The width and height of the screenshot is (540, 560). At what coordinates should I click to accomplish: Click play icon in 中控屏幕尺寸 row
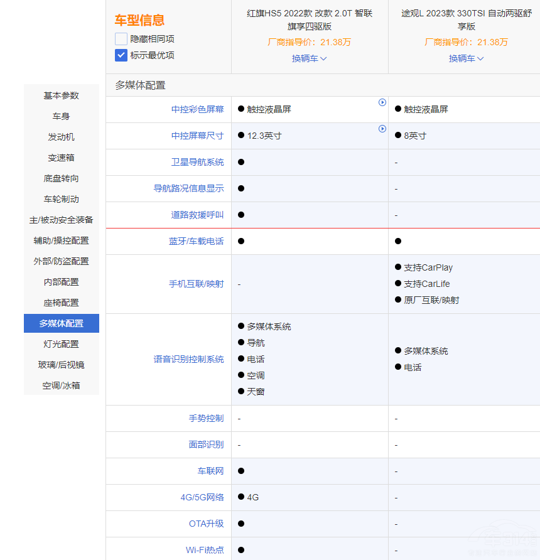tap(382, 129)
